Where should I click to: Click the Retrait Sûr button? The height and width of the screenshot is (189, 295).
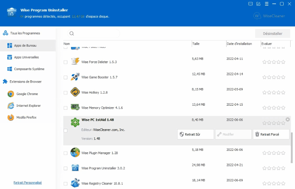click(195, 134)
